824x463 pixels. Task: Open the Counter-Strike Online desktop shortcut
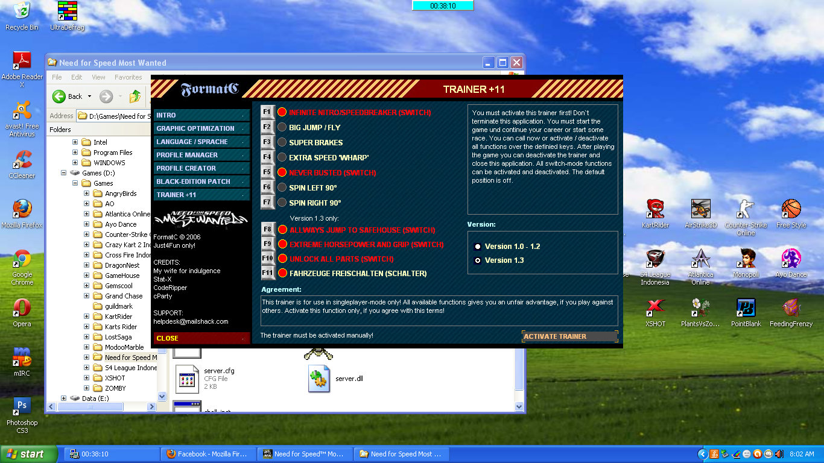pyautogui.click(x=746, y=218)
